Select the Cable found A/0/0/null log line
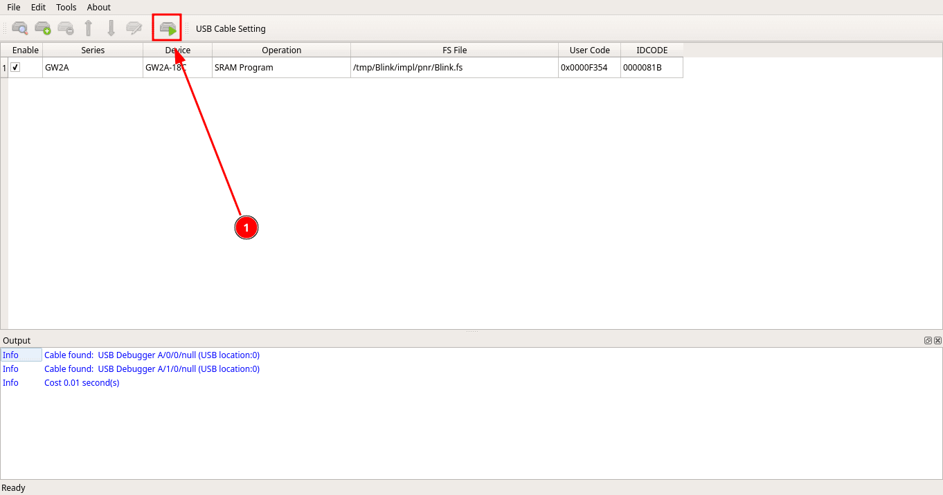This screenshot has width=943, height=495. tap(152, 355)
